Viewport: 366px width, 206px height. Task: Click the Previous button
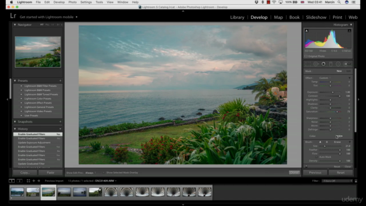click(x=315, y=173)
